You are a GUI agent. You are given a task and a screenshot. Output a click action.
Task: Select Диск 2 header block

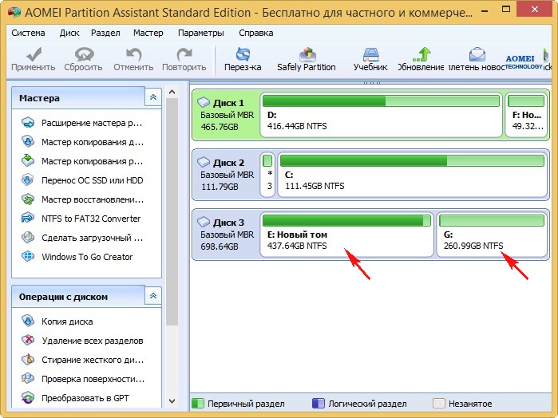[x=227, y=175]
